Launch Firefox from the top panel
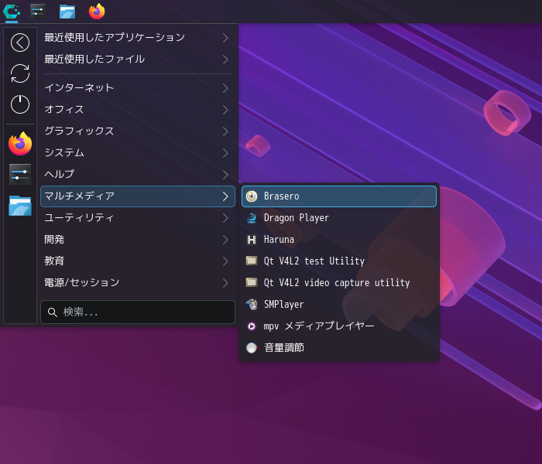The image size is (542, 464). 97,12
